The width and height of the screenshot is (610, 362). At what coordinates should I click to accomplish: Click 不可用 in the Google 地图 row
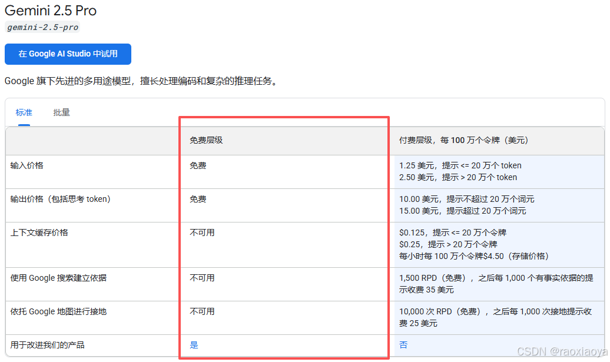click(x=202, y=311)
